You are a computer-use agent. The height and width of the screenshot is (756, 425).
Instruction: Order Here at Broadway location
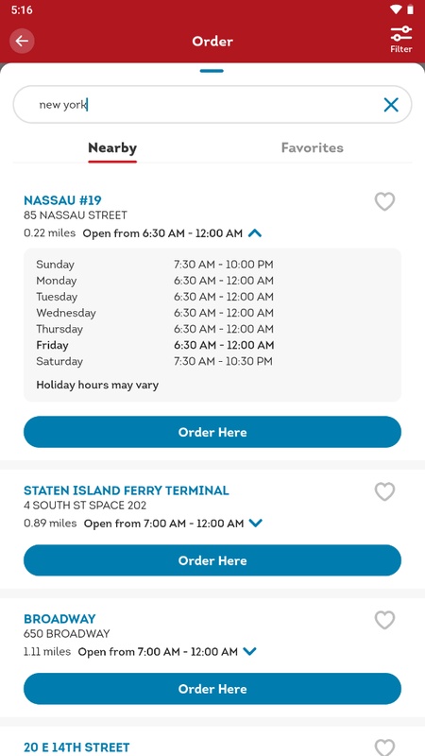(x=212, y=689)
